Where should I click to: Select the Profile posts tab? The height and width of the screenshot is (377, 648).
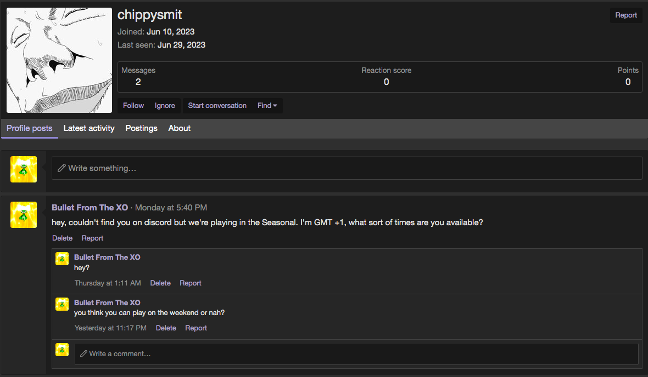click(30, 128)
